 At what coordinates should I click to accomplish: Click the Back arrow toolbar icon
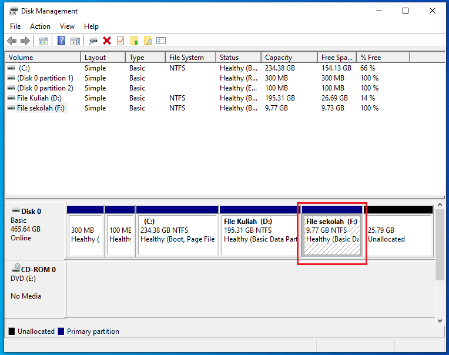(12, 41)
